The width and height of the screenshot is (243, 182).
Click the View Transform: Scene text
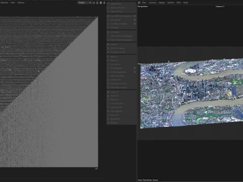coord(148,180)
